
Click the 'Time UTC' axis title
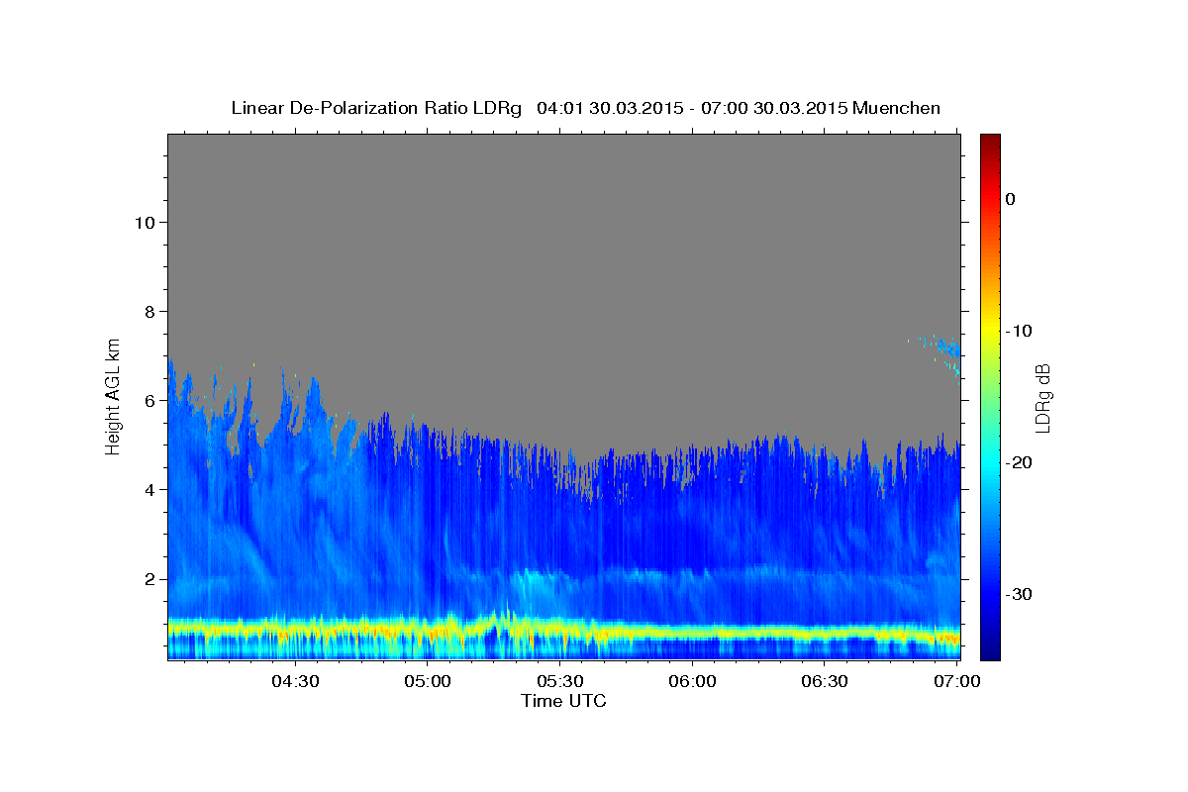pyautogui.click(x=563, y=701)
